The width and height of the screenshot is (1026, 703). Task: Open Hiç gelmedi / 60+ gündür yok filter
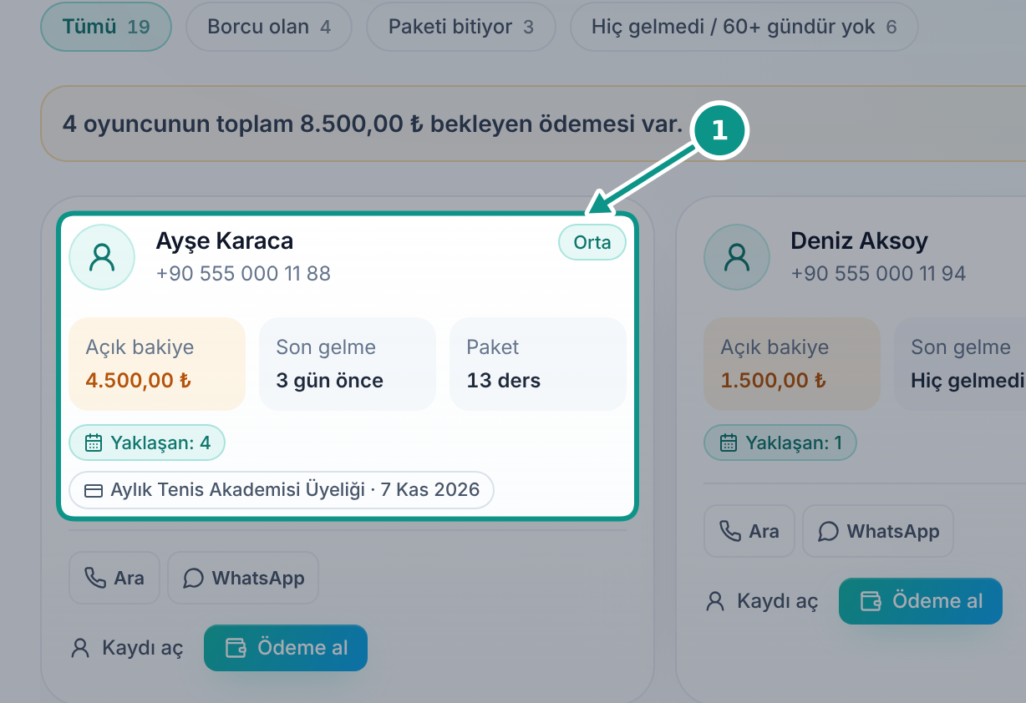pyautogui.click(x=744, y=27)
